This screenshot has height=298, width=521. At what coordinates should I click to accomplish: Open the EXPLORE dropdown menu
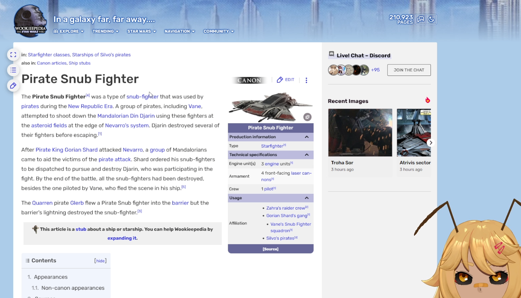click(69, 31)
